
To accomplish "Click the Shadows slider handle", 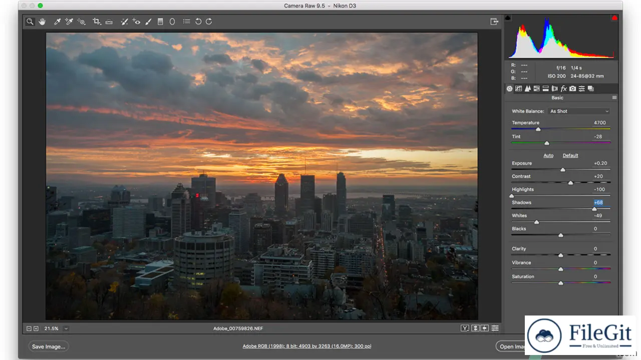I will (x=594, y=209).
